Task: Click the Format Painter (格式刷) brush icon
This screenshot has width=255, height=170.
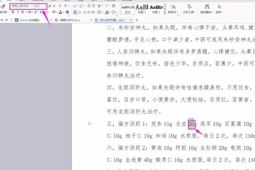Action: click(x=3, y=7)
